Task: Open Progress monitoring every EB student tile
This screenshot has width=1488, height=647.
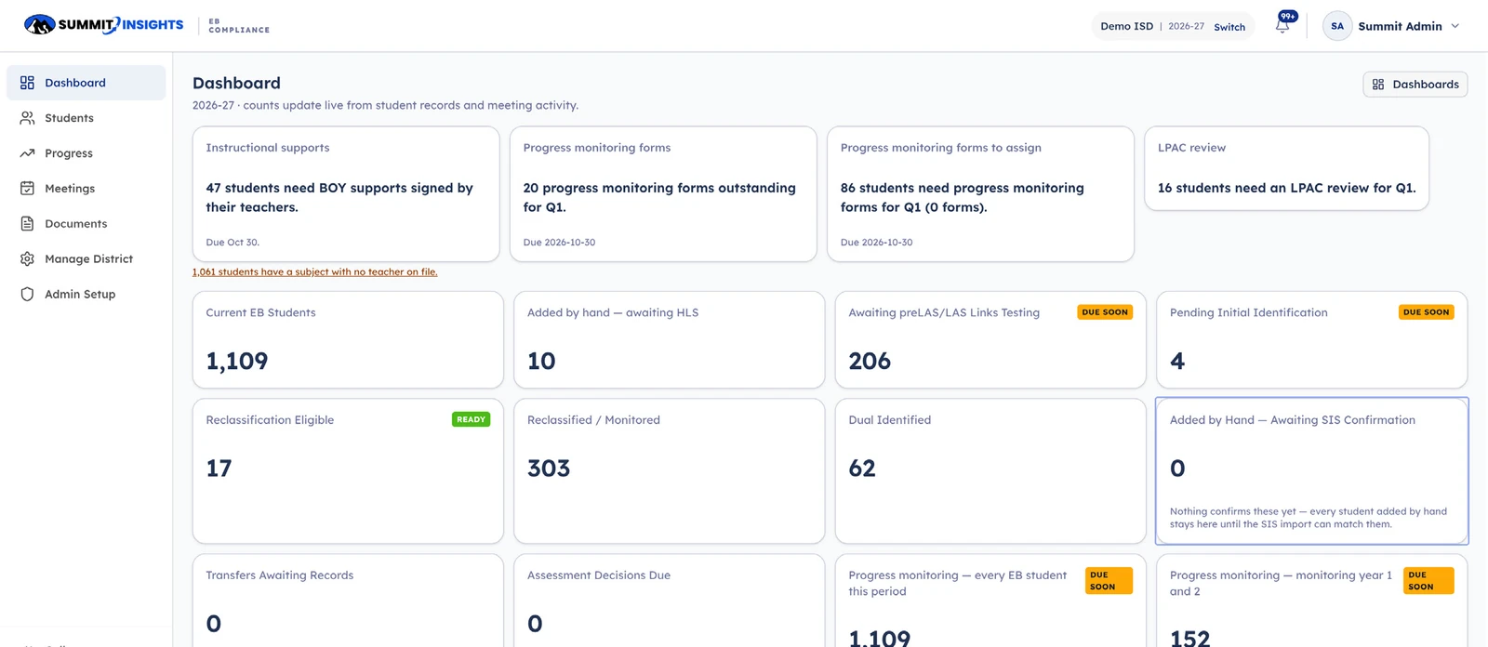Action: [990, 601]
